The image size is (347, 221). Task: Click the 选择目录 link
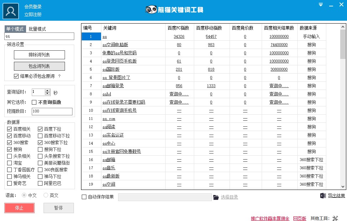[229, 197]
